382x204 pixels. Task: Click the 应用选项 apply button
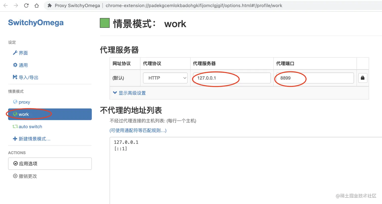[50, 164]
